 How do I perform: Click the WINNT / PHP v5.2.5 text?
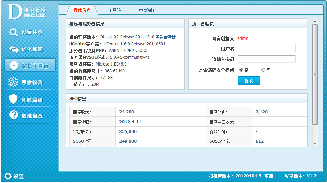(128, 51)
